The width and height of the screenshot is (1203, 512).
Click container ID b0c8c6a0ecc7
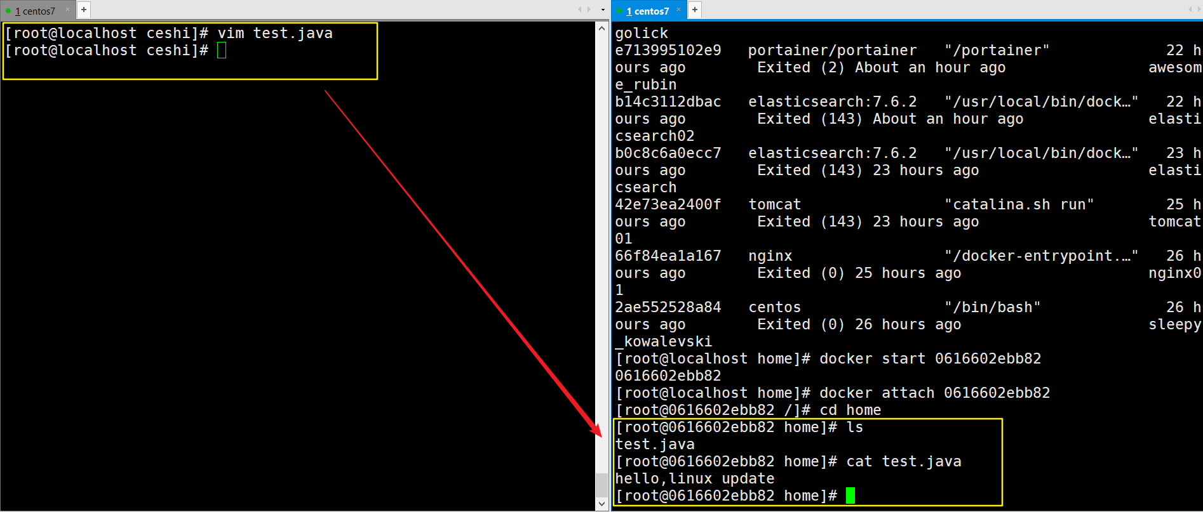point(668,153)
